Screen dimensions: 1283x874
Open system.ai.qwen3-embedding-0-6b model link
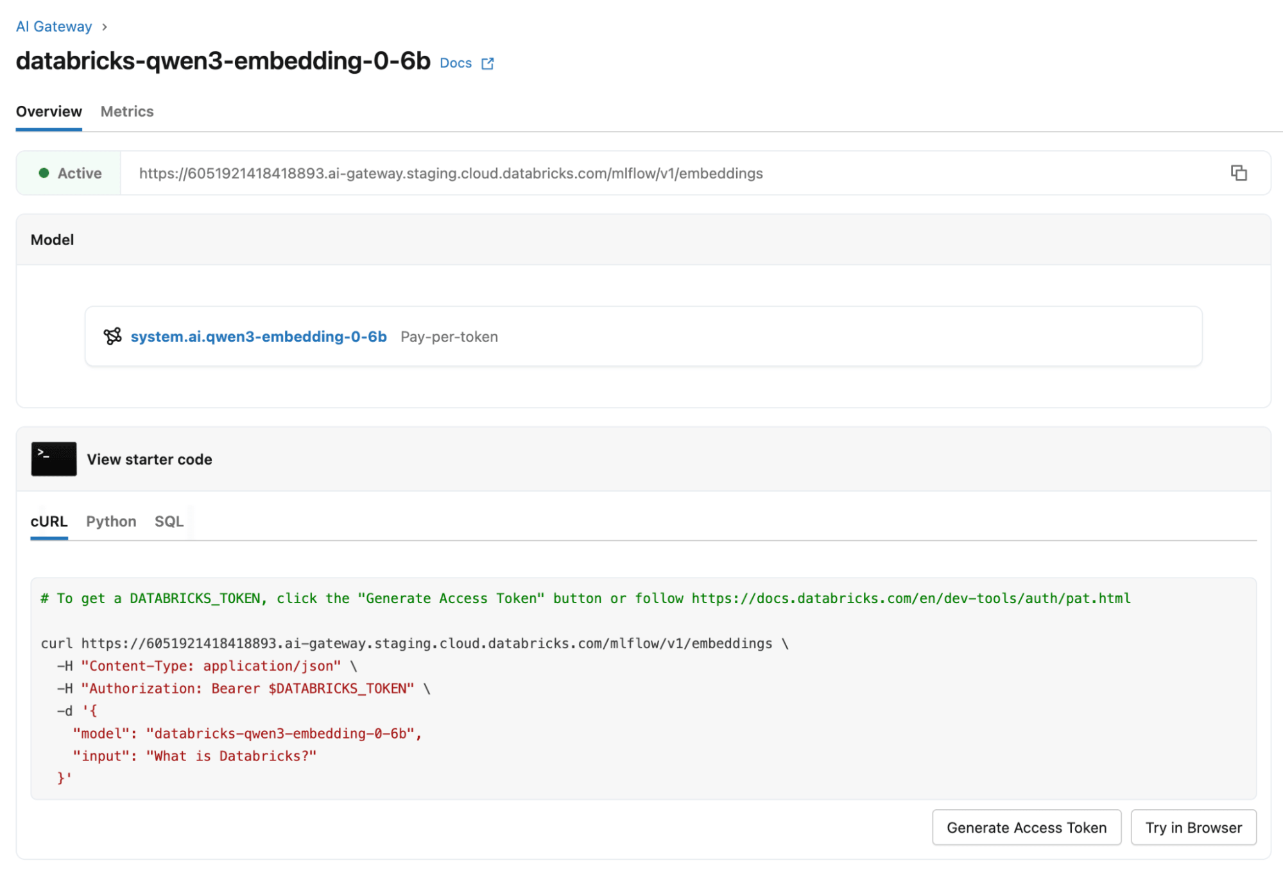(x=259, y=337)
